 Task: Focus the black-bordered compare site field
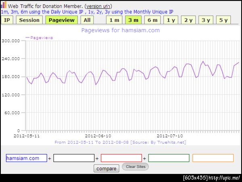click(74, 158)
